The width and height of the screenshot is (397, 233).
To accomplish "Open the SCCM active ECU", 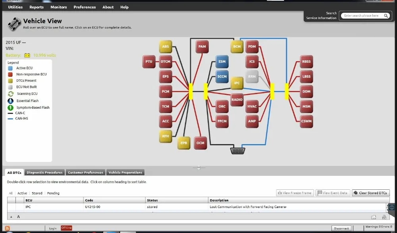I will pyautogui.click(x=222, y=77).
